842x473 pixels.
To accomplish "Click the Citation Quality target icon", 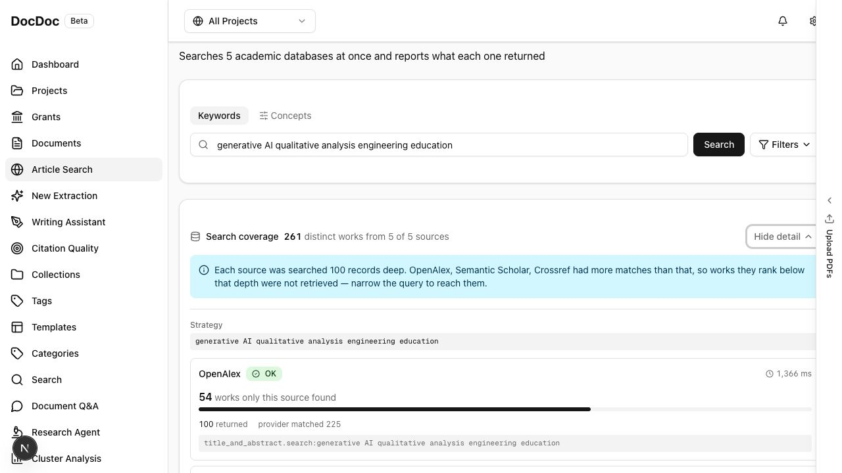I will click(x=18, y=248).
